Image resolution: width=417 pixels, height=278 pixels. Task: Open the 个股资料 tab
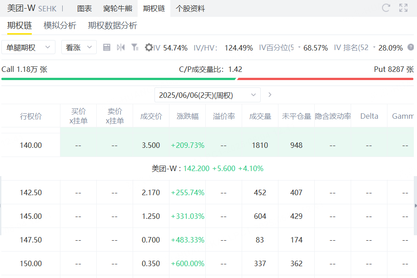pyautogui.click(x=190, y=9)
